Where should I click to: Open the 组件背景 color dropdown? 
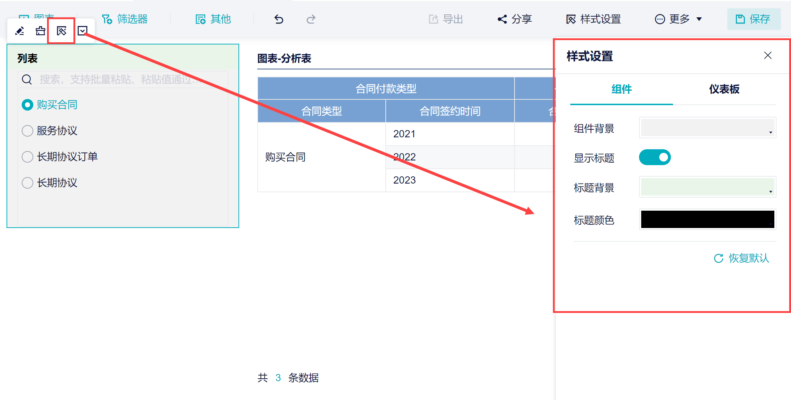707,128
